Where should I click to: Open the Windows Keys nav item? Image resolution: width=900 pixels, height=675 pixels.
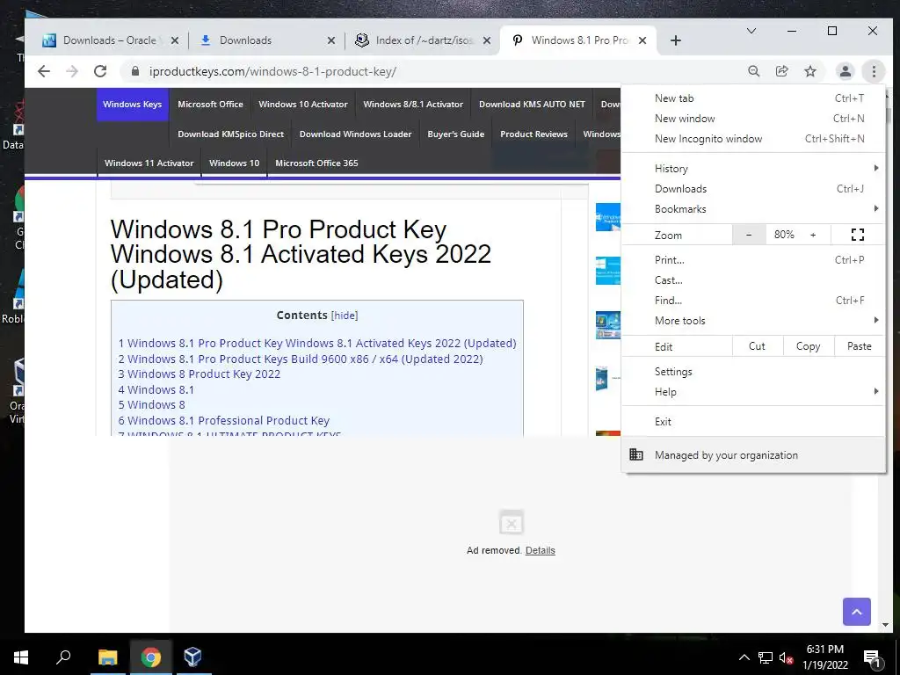click(132, 104)
